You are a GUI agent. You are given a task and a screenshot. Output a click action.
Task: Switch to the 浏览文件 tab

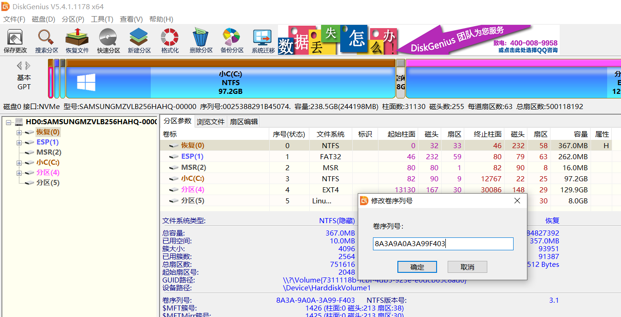[211, 122]
